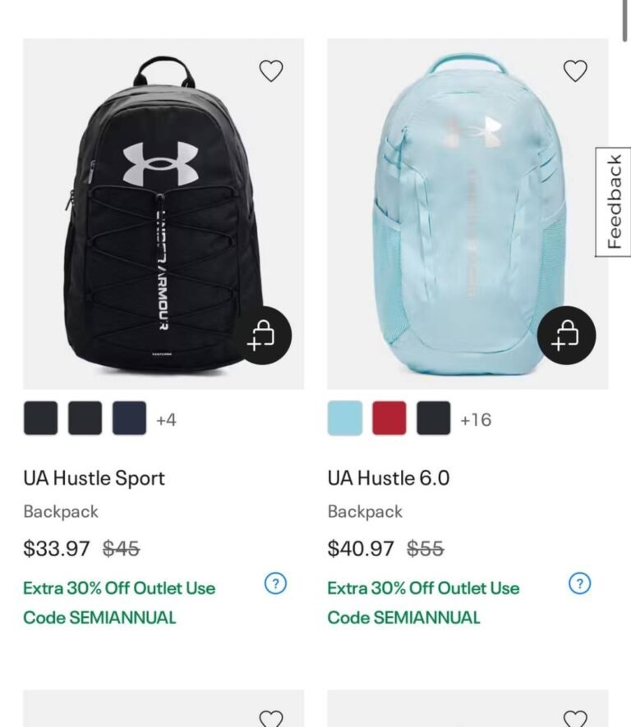Select black swatch for UA Hustle 6.0
The height and width of the screenshot is (727, 631).
tap(433, 418)
